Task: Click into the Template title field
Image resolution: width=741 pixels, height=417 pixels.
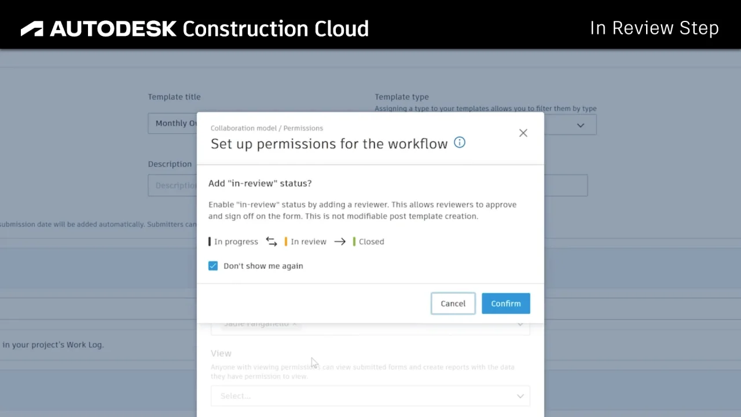Action: click(x=173, y=123)
